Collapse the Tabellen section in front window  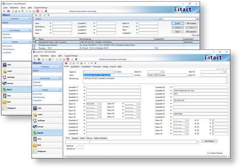(x=60, y=90)
